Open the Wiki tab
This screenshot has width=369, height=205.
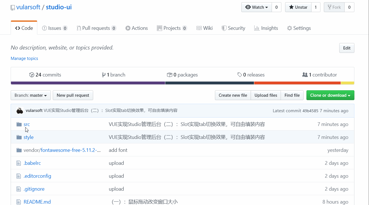point(205,28)
